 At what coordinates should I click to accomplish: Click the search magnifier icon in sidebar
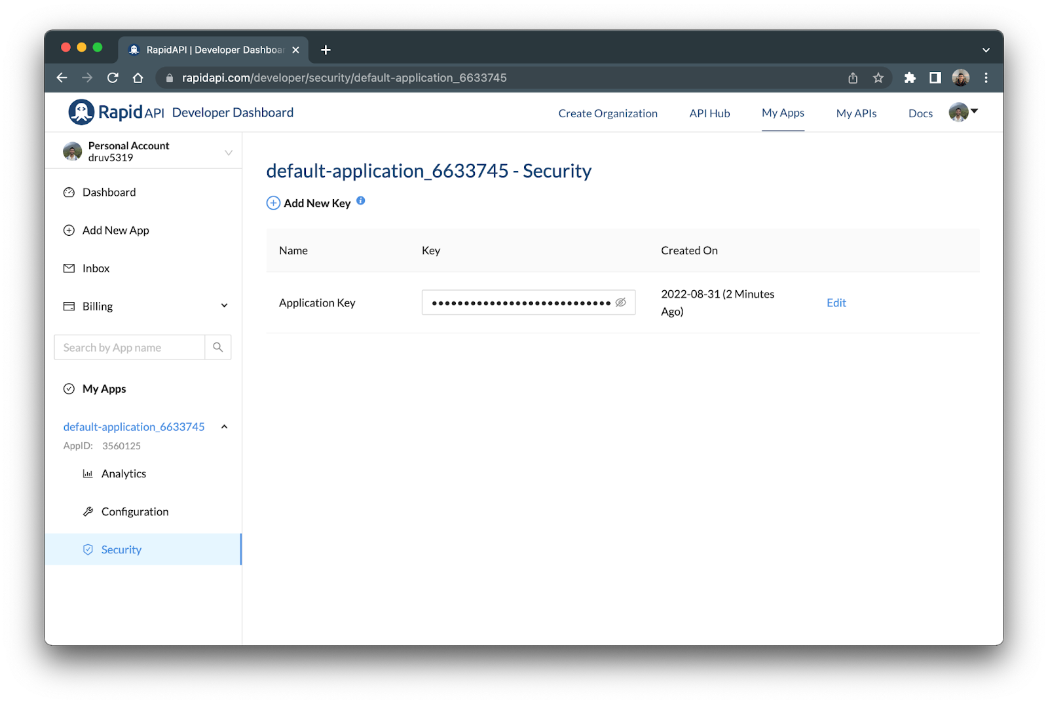pyautogui.click(x=218, y=347)
